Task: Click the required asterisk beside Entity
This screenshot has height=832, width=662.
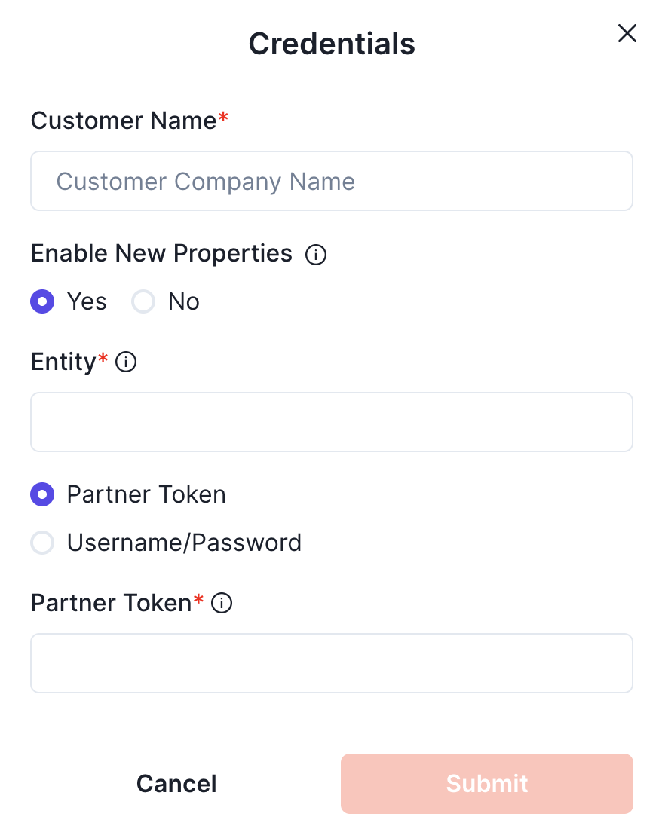Action: (x=103, y=359)
